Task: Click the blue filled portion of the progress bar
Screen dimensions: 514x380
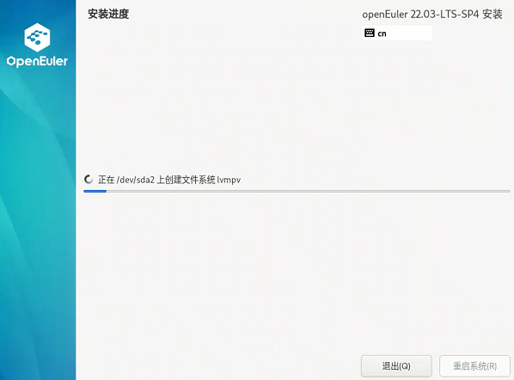Action: pyautogui.click(x=95, y=191)
